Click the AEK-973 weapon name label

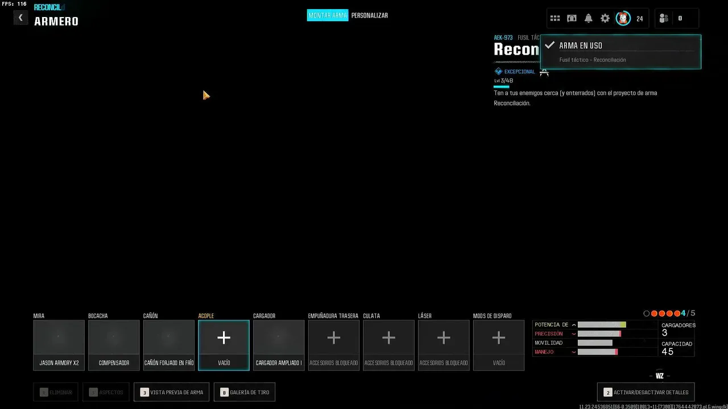coord(503,37)
